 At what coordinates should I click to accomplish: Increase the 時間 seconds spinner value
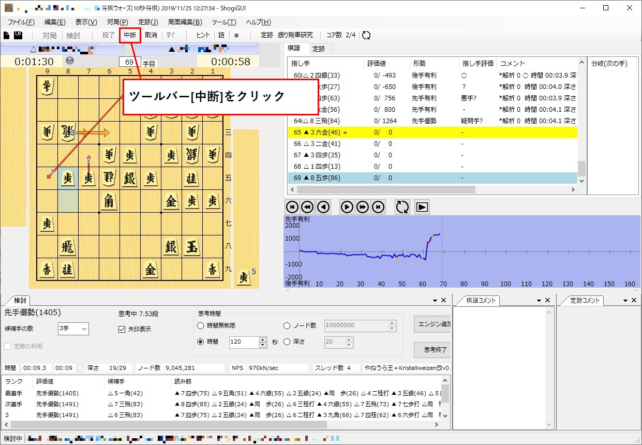[x=263, y=339]
